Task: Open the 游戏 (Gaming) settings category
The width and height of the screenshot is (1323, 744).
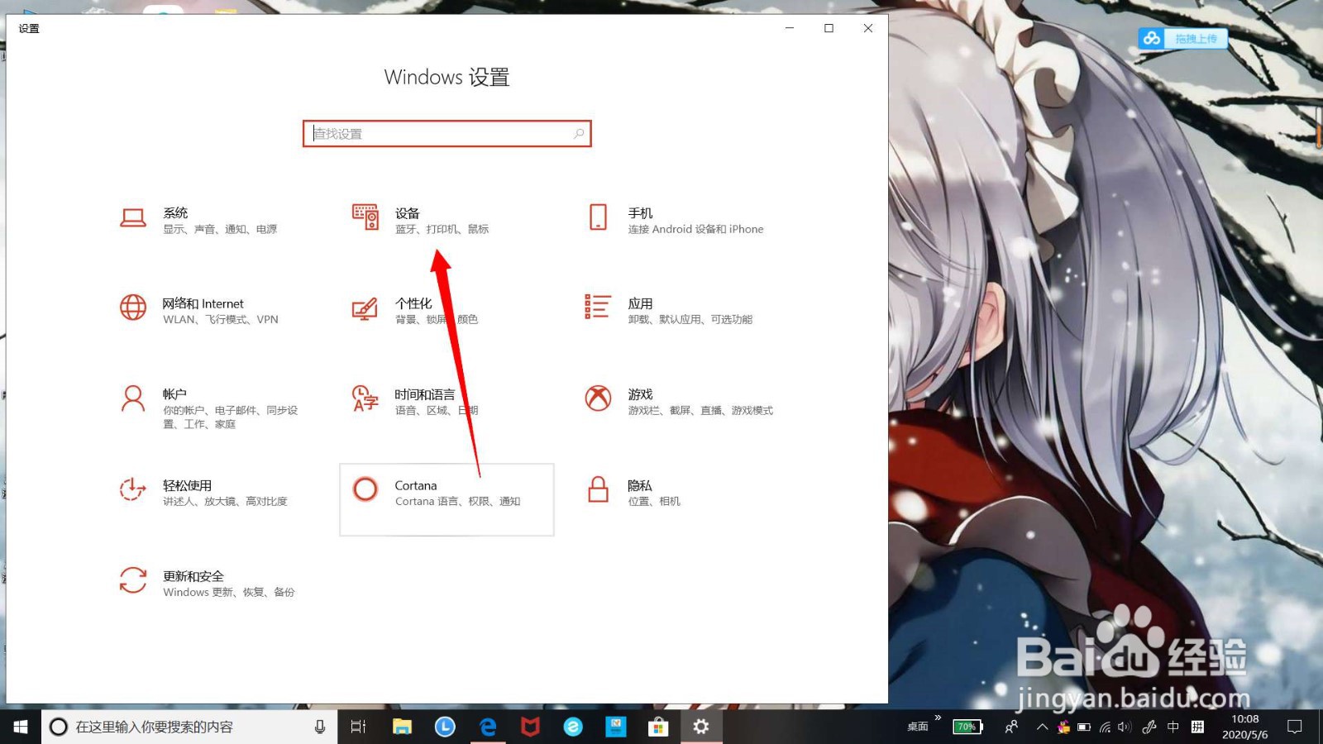Action: click(678, 402)
